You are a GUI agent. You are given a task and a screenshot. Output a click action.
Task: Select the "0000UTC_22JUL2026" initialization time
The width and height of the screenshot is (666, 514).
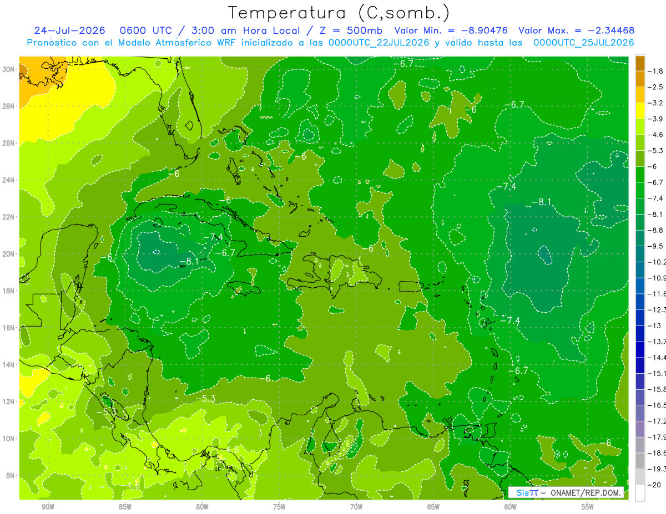click(379, 43)
